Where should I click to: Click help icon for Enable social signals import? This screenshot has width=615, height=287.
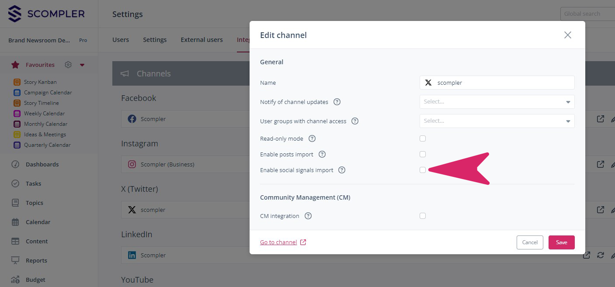coord(342,170)
